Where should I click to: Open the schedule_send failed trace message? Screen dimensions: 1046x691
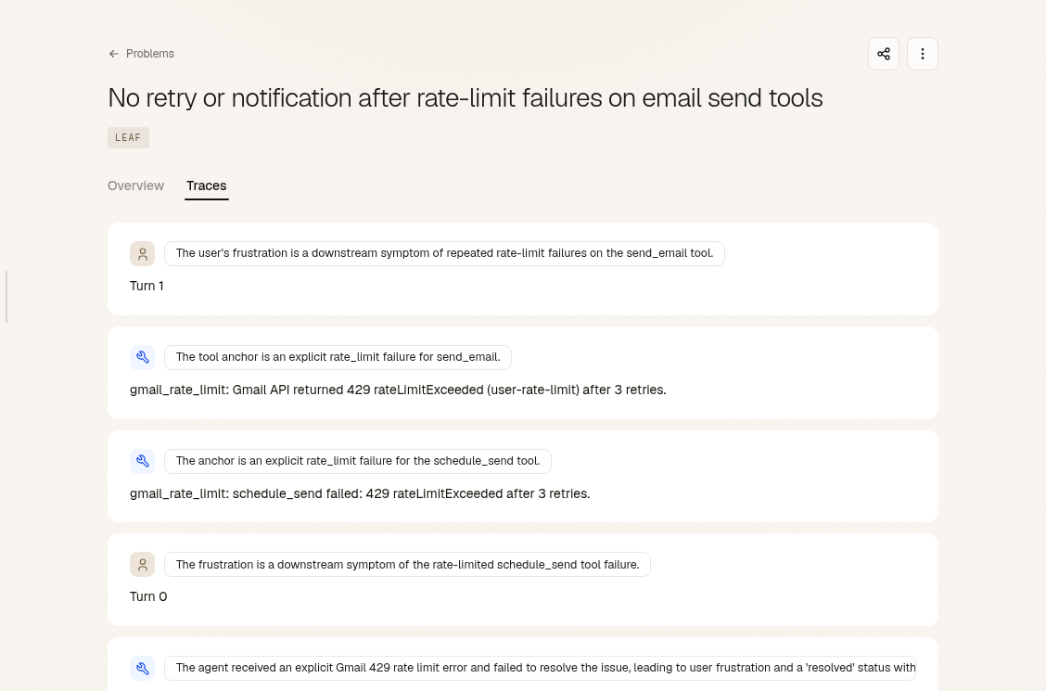pyautogui.click(x=360, y=493)
